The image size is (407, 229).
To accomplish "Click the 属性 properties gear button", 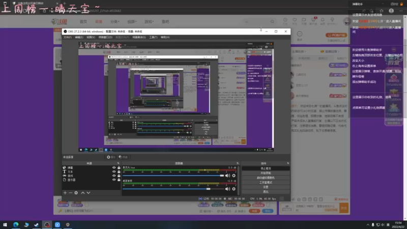I will [111, 157].
